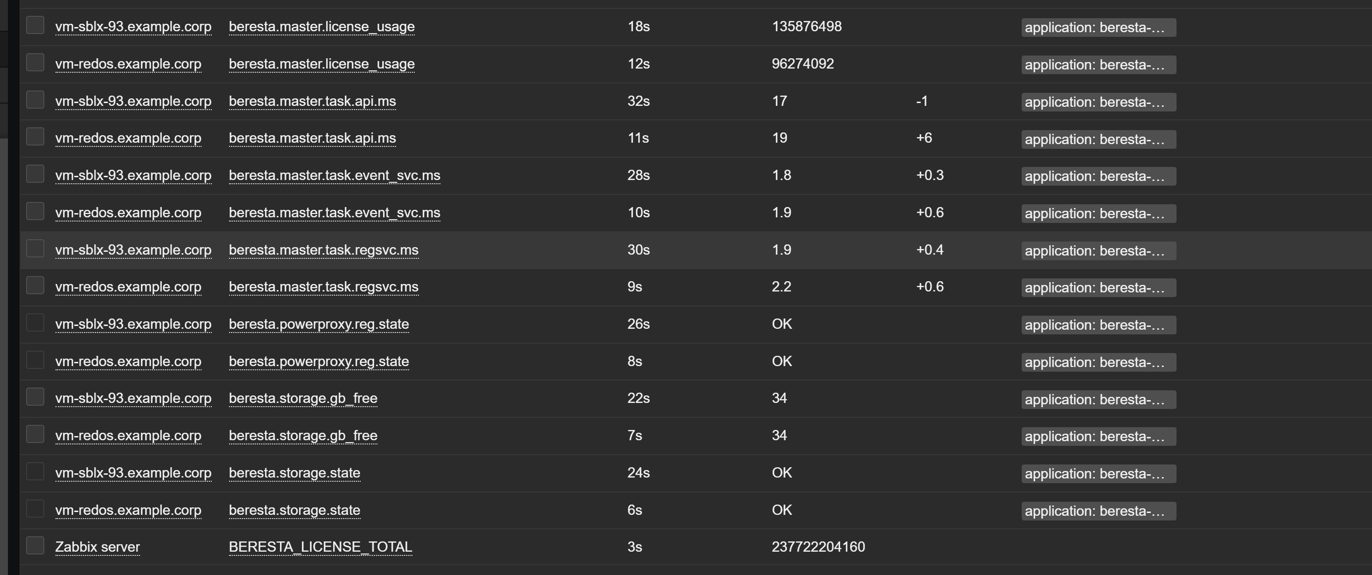Click beresta.powerproxy.reg.state item for vm-sblx-93
The height and width of the screenshot is (575, 1372).
coord(319,324)
